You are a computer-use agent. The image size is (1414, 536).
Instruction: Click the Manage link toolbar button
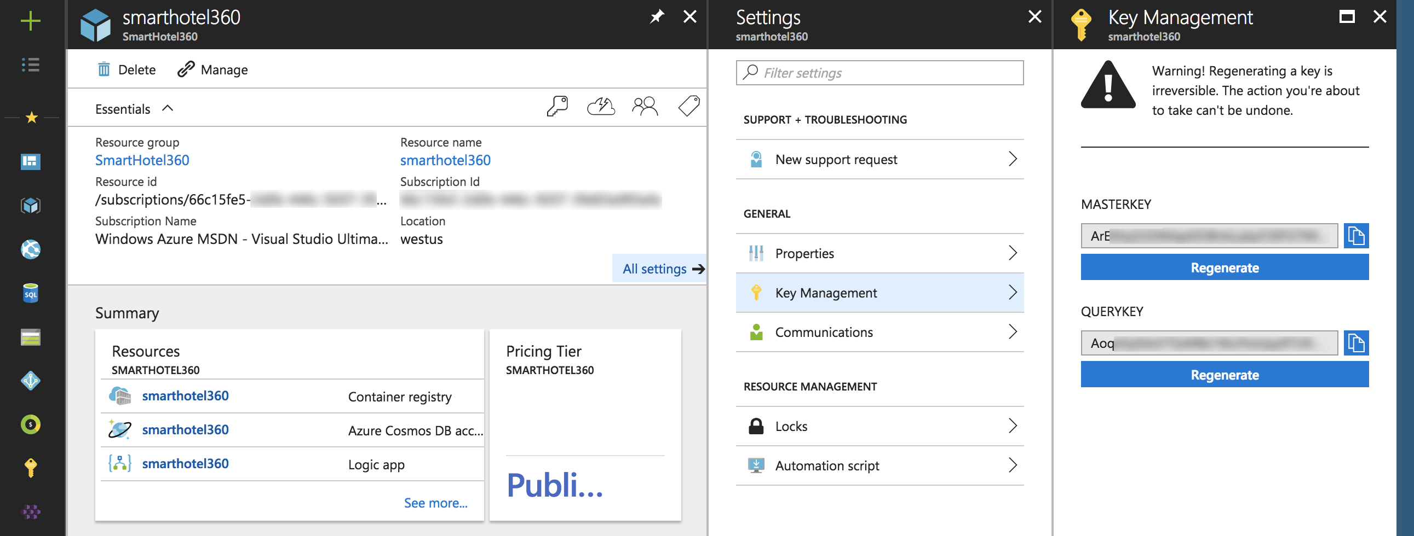tap(213, 69)
